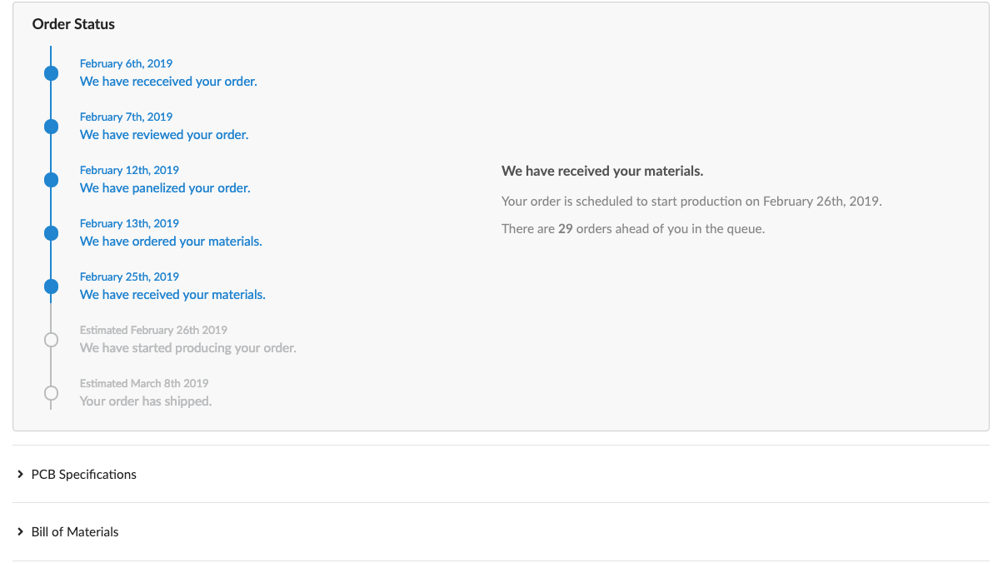Expand the Bill of Materials section

(74, 531)
